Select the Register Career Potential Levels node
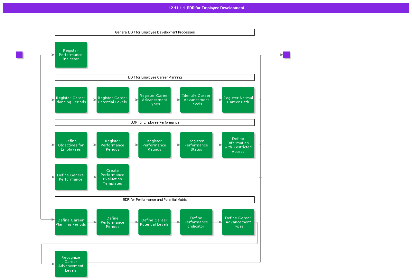Screen dimensions: 412x280 pos(113,100)
